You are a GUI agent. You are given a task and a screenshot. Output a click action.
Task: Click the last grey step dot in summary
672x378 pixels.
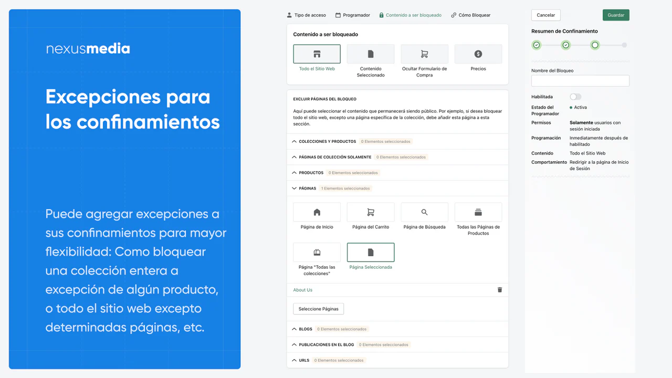pos(624,45)
